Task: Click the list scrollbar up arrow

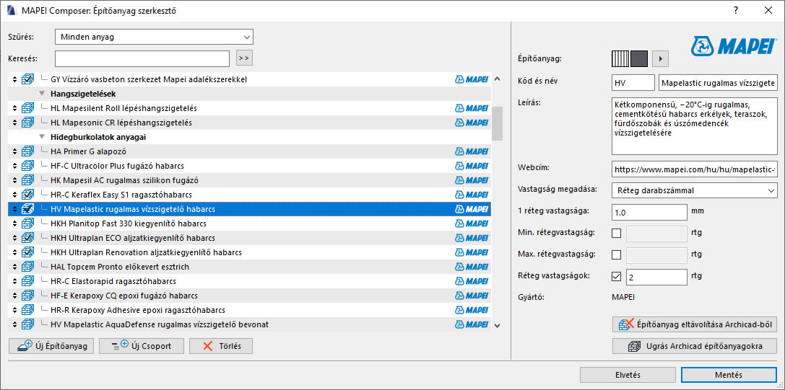Action: click(x=497, y=79)
